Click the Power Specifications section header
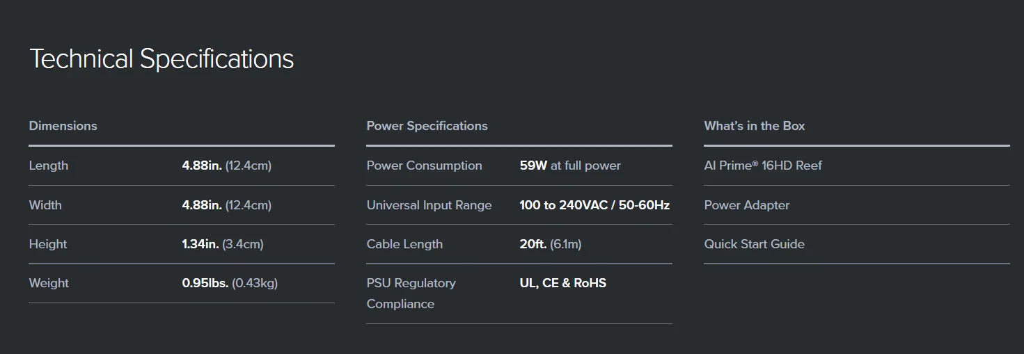 tap(427, 126)
